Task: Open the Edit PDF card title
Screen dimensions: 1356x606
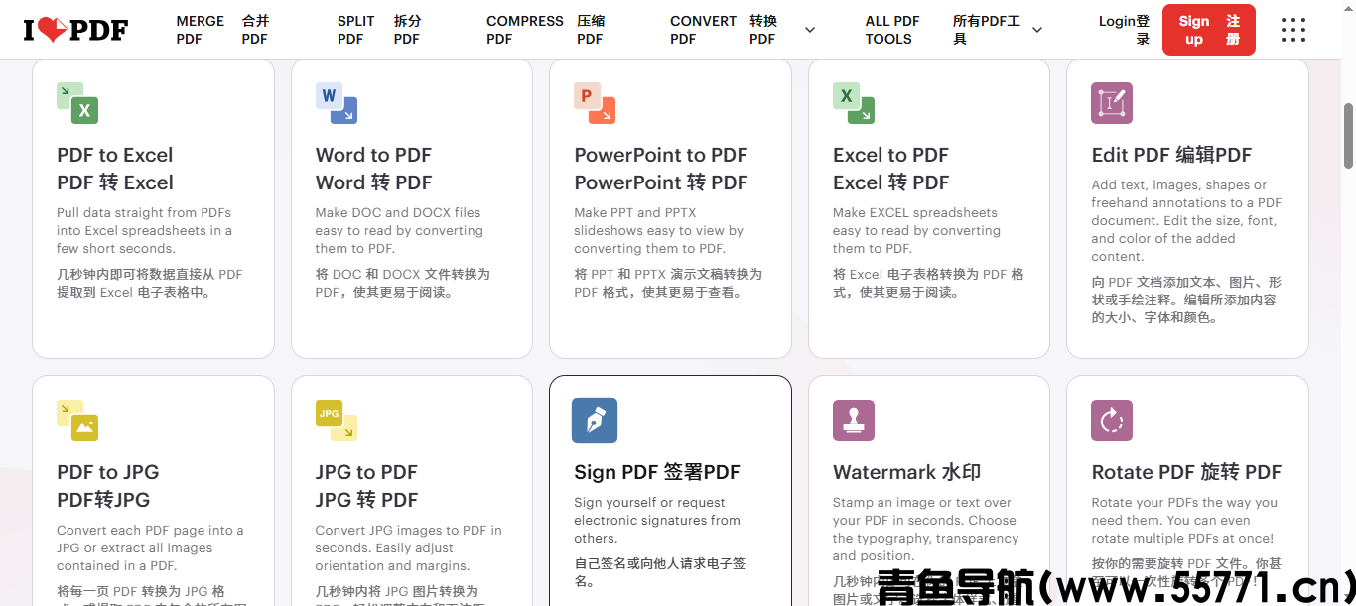Action: (1171, 155)
